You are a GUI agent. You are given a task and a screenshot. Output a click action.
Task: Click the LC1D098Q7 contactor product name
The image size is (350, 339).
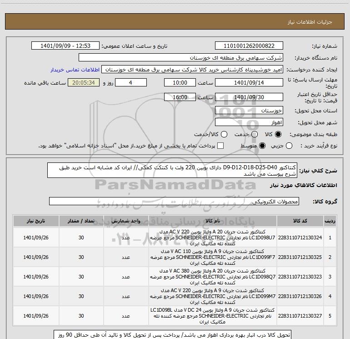tap(213, 277)
